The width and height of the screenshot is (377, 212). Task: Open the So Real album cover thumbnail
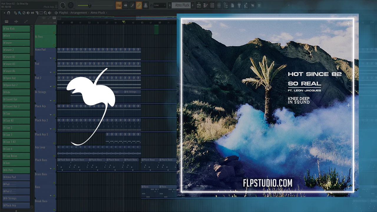click(x=268, y=105)
